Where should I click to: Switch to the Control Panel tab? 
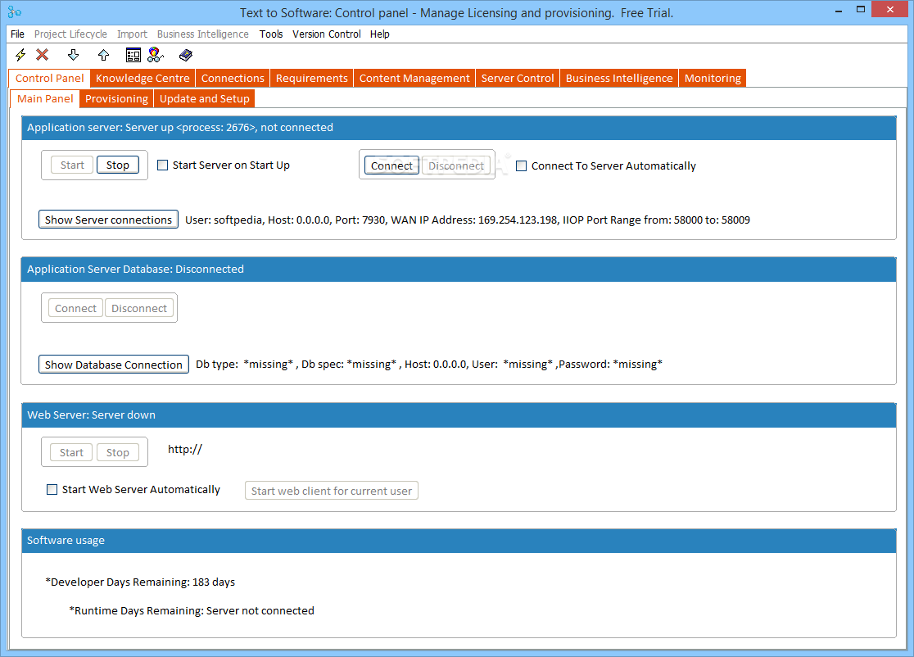[49, 78]
